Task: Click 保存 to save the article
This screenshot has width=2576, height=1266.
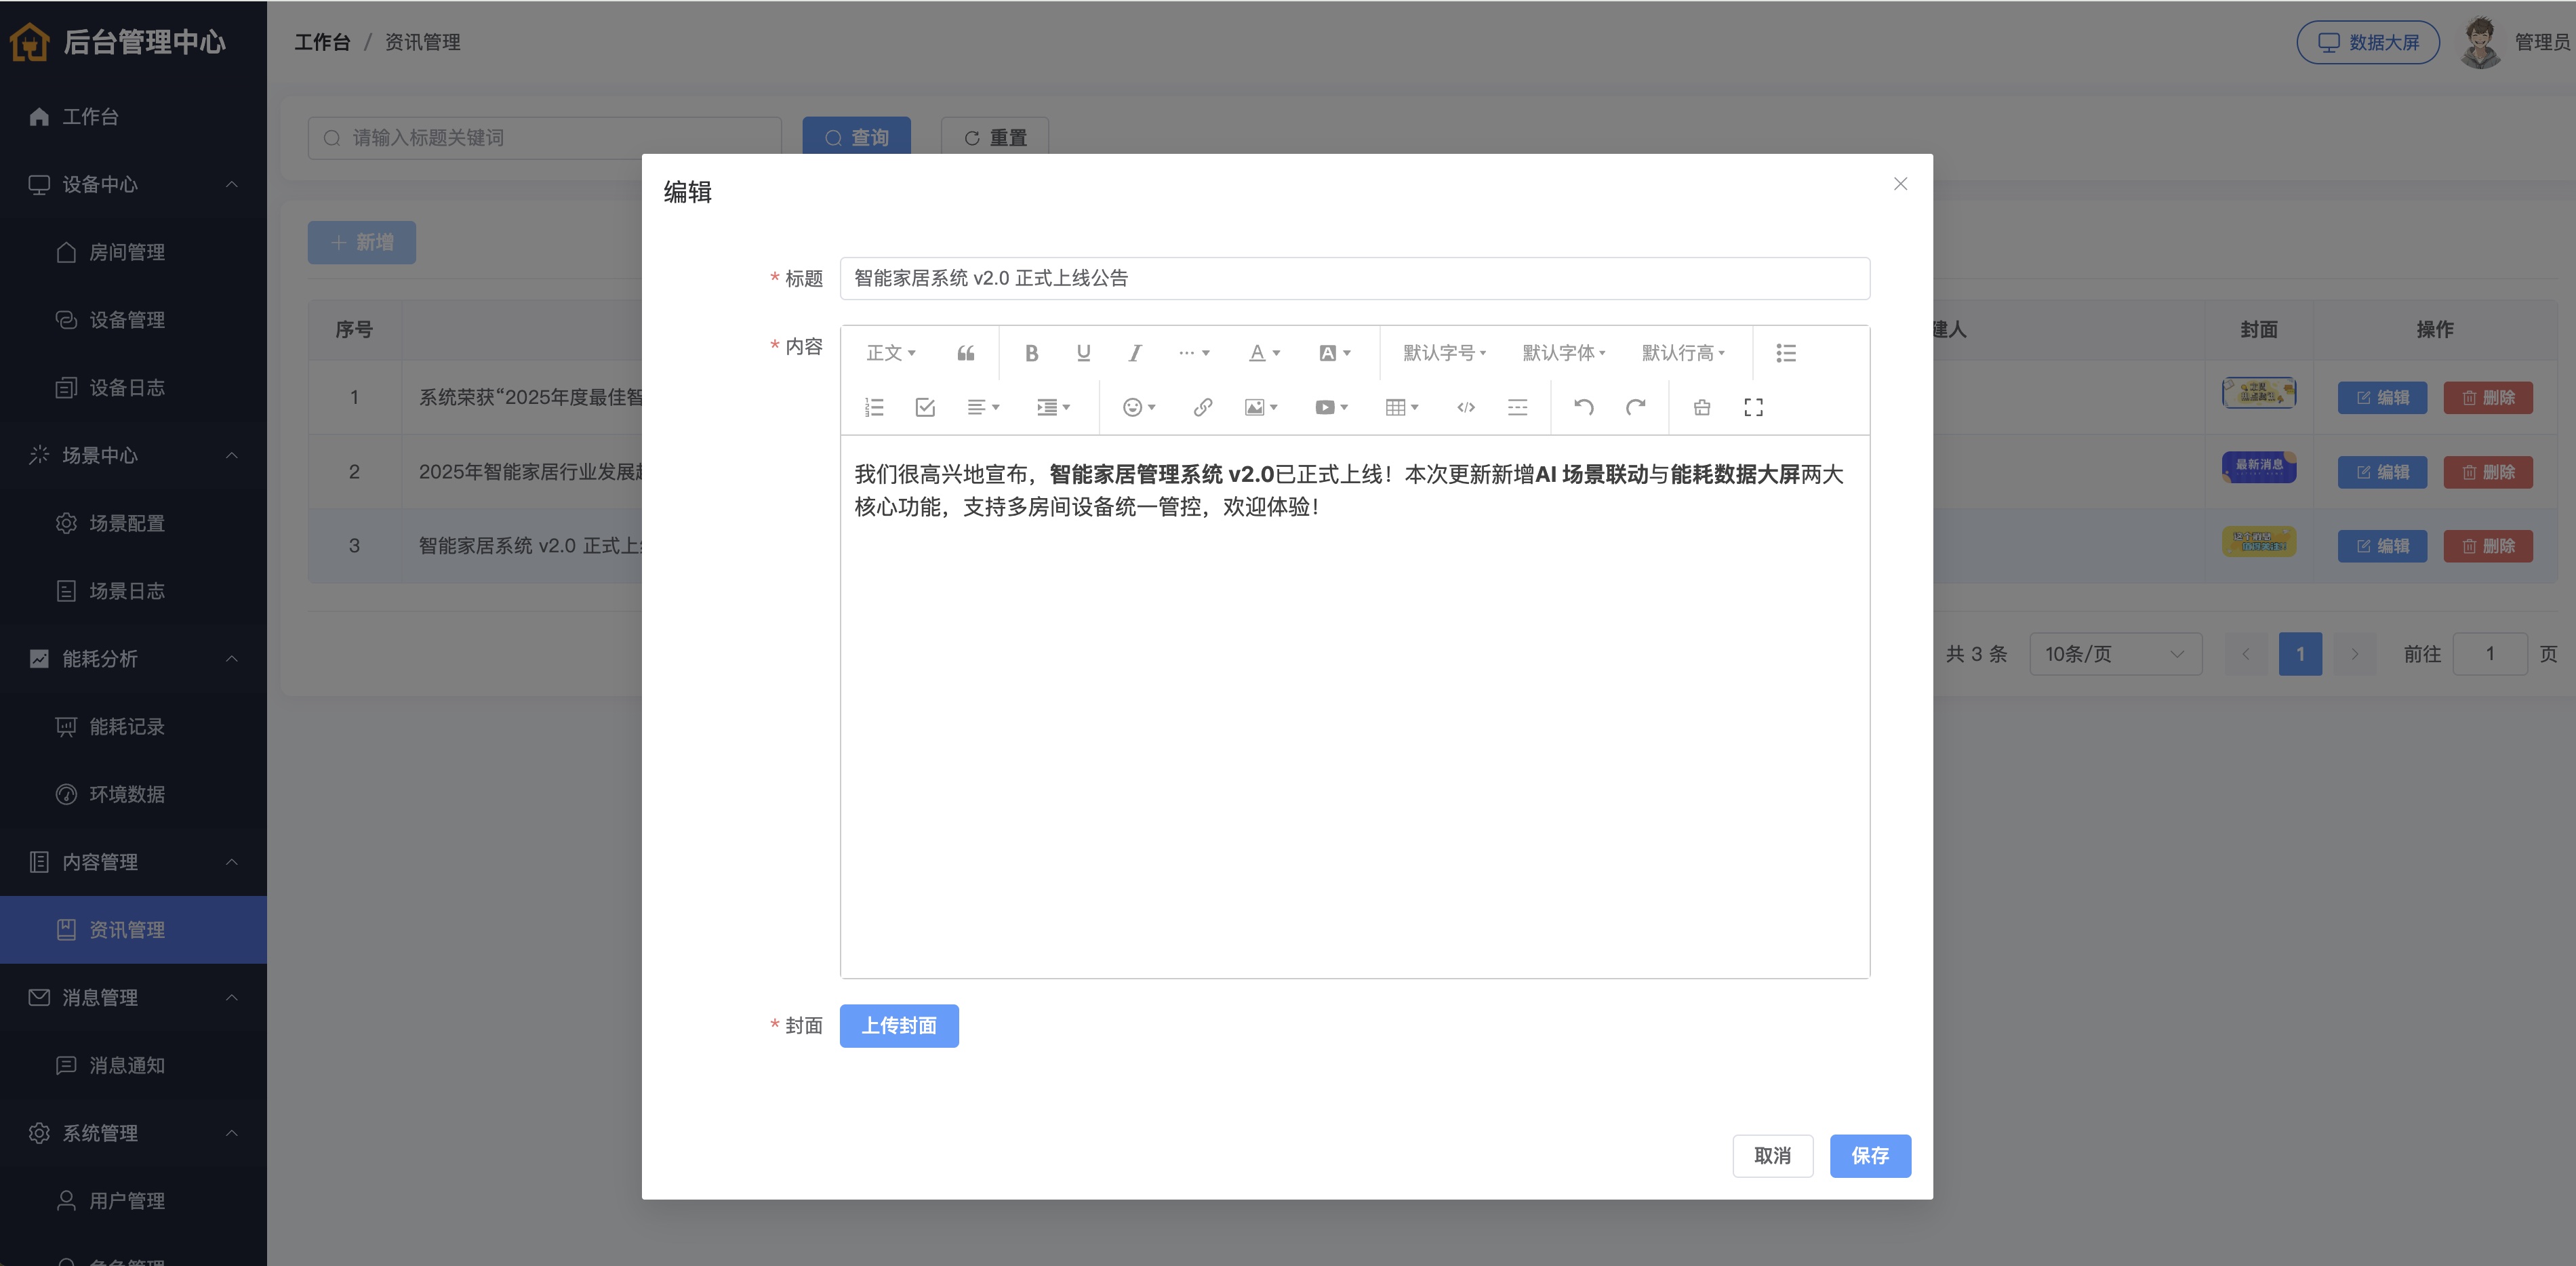Action: [1870, 1155]
